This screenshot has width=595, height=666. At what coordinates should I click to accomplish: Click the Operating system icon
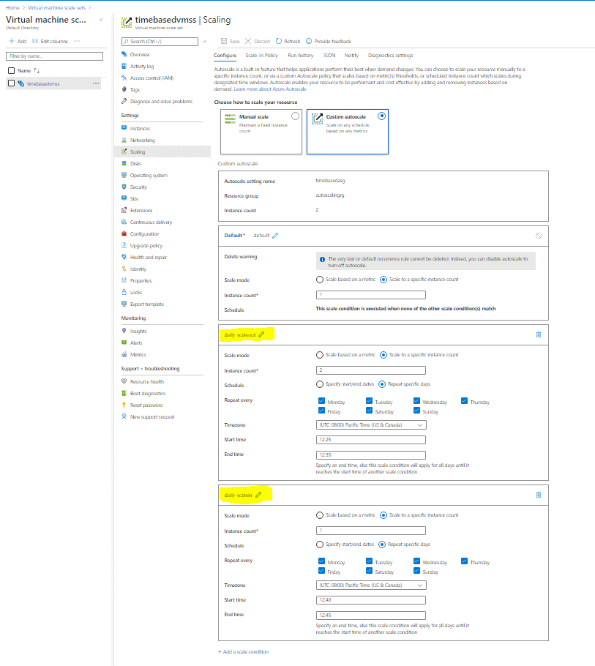pos(124,175)
